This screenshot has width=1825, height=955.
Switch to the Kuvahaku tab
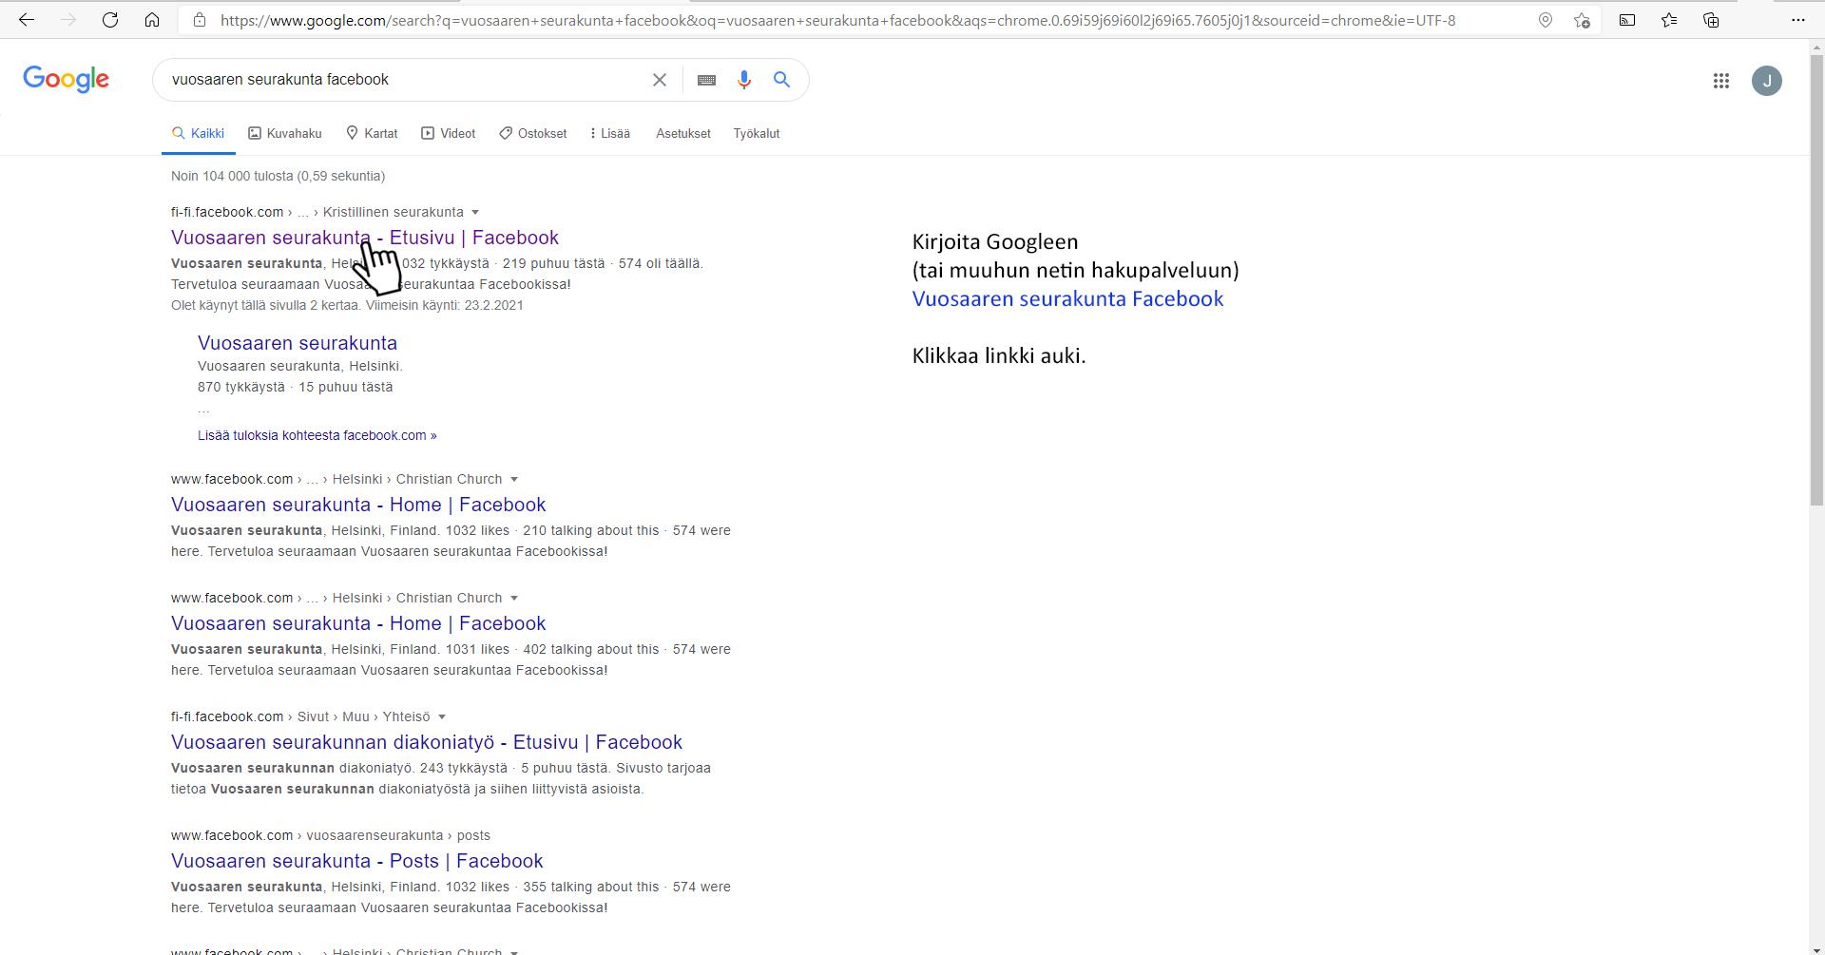click(285, 134)
